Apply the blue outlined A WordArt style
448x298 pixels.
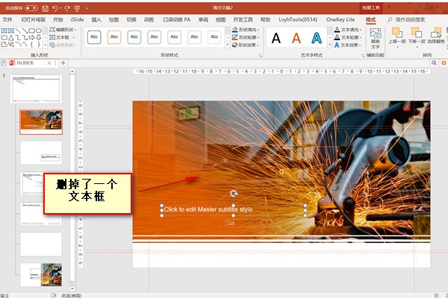point(317,37)
